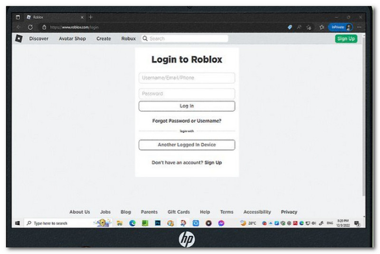Click the ENG language indicator
This screenshot has height=254, width=380.
[x=330, y=223]
